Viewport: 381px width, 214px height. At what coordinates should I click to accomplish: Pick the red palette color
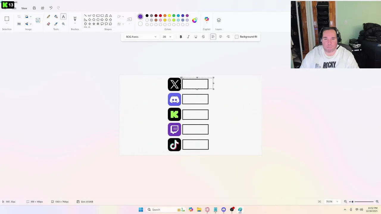(160, 16)
